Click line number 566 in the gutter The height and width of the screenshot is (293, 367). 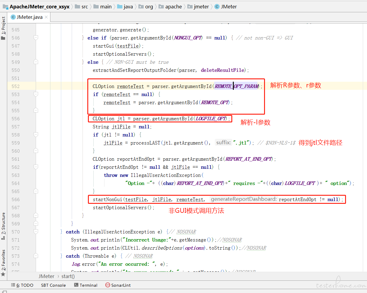tap(15, 199)
